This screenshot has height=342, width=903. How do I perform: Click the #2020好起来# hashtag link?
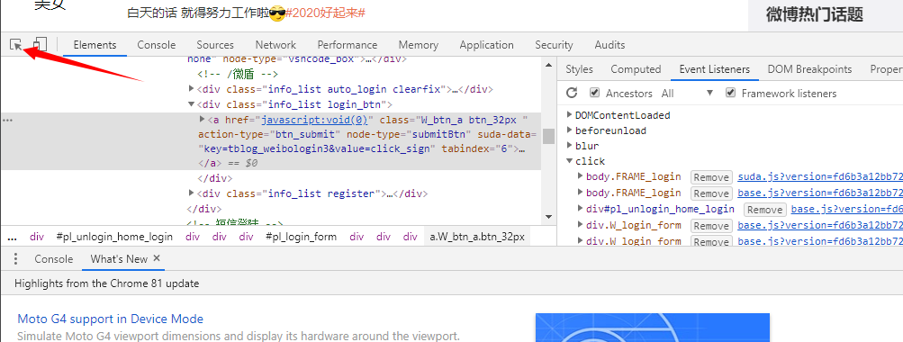click(x=325, y=13)
